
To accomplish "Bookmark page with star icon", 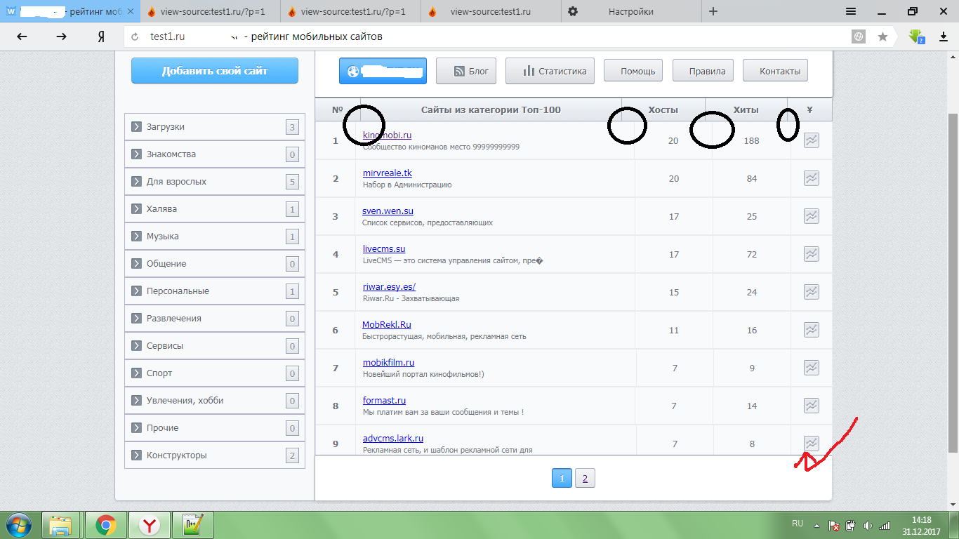I will 882,36.
